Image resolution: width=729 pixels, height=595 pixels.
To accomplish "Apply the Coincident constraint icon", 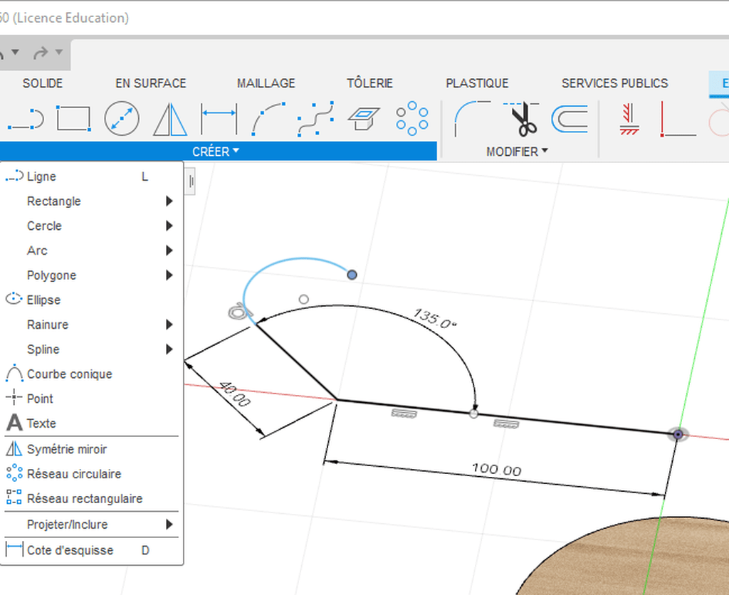I will coord(678,120).
